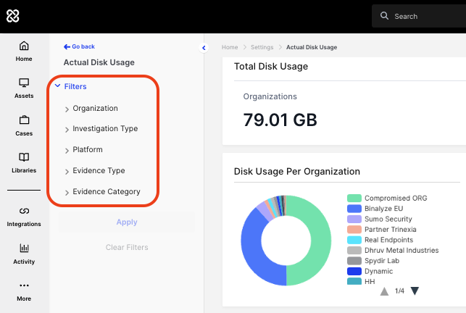Viewport: 466px width, 313px height.
Task: Go to Cases in the sidebar
Action: coord(24,126)
